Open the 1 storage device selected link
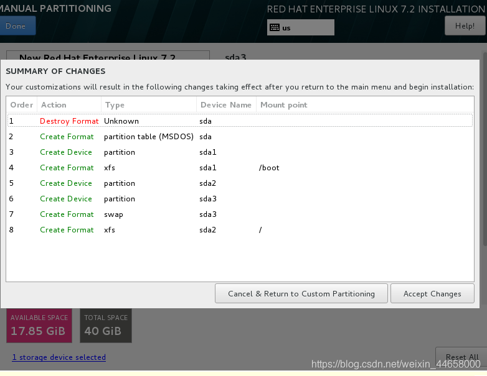Image resolution: width=487 pixels, height=376 pixels. click(59, 357)
